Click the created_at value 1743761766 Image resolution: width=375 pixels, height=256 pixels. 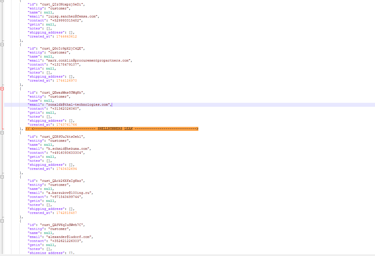click(66, 125)
